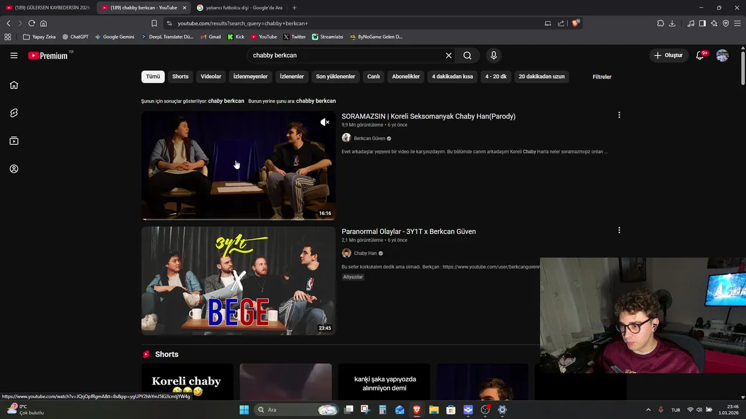Image resolution: width=746 pixels, height=419 pixels.
Task: Open the Filtreler filter options
Action: click(x=602, y=77)
